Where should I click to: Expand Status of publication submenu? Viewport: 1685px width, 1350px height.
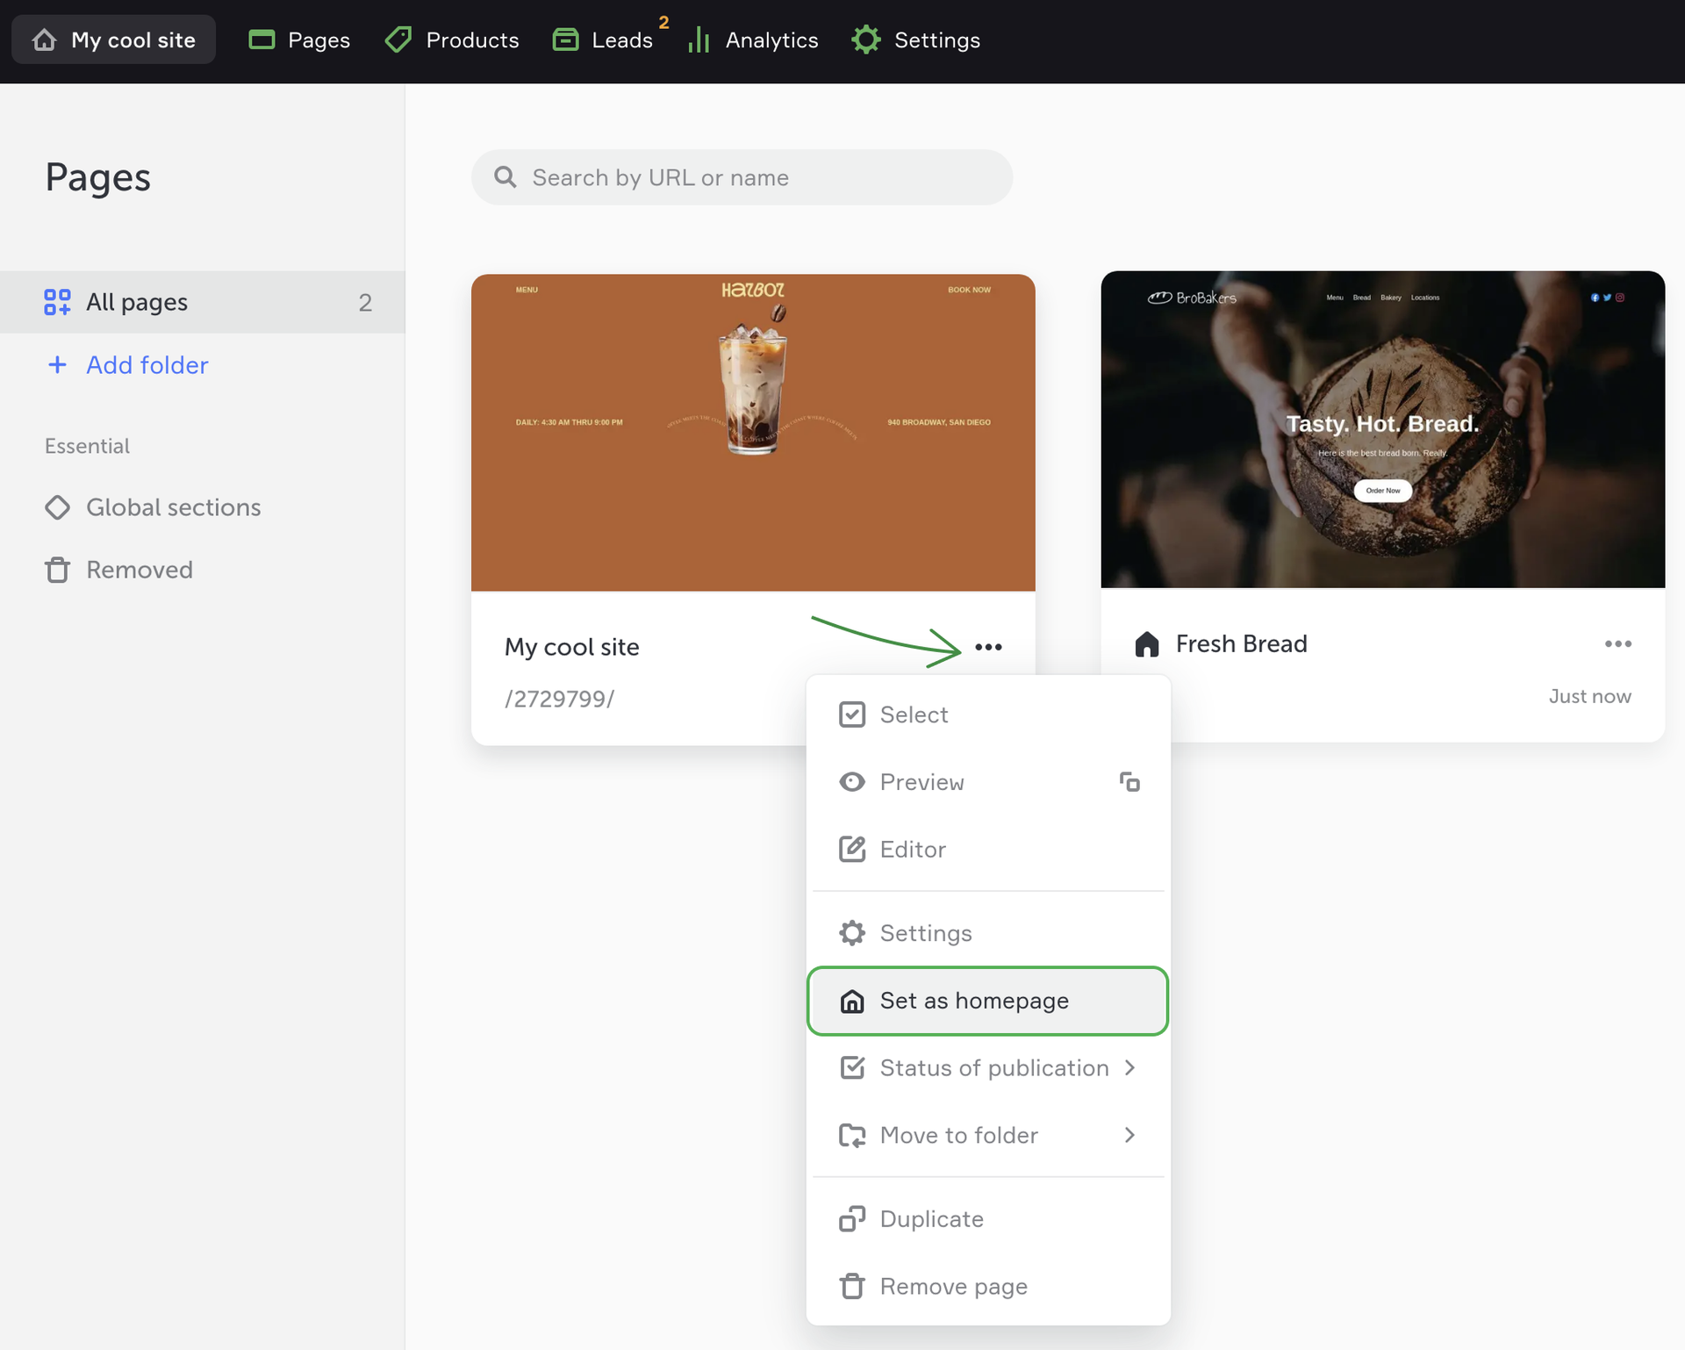click(x=993, y=1067)
